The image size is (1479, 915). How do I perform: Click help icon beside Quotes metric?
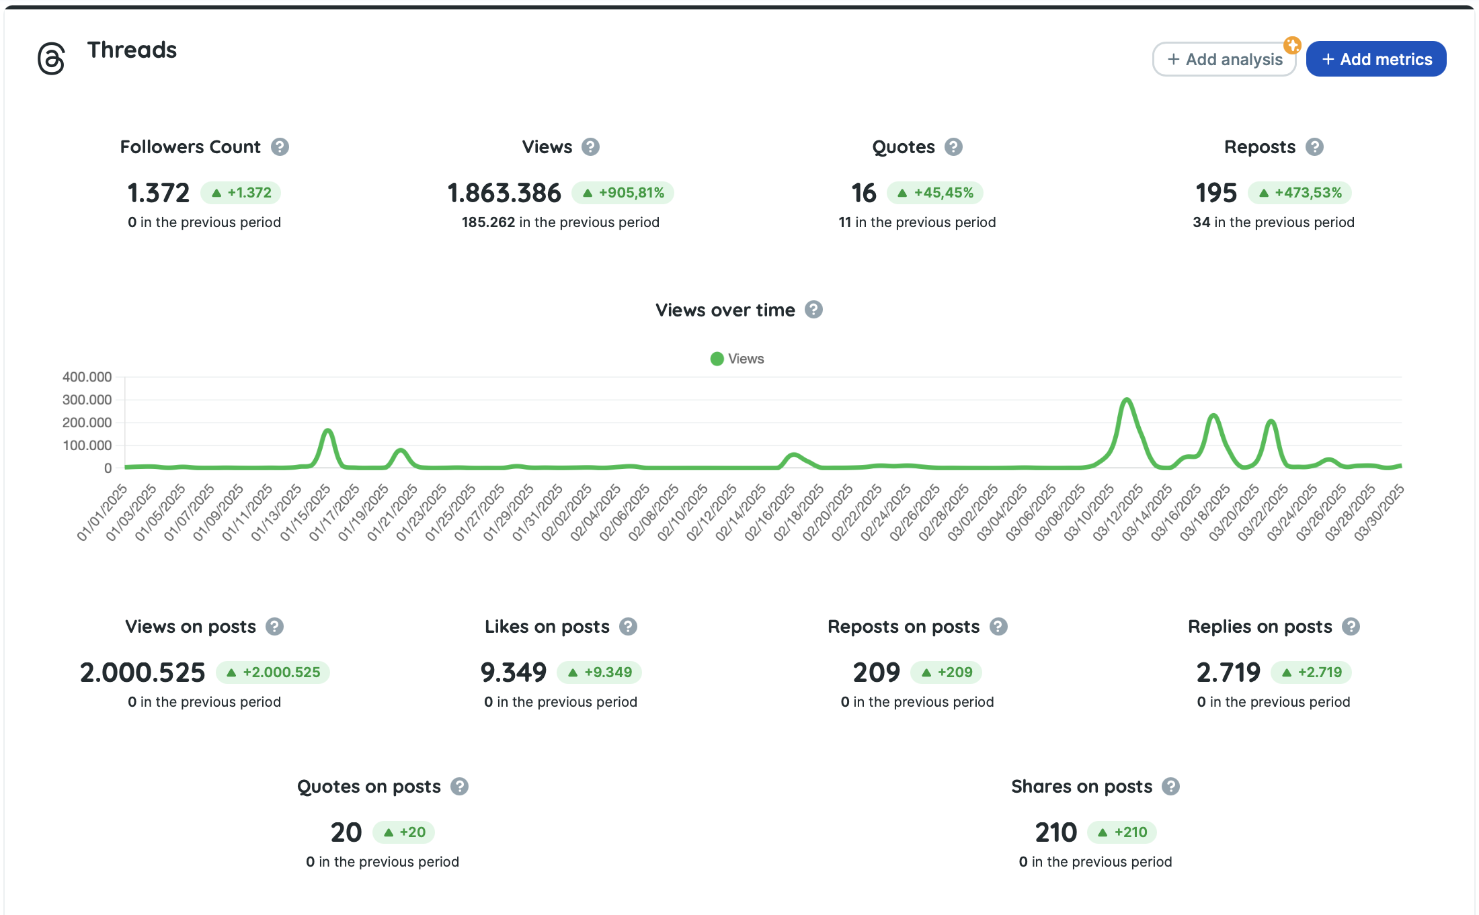953,147
